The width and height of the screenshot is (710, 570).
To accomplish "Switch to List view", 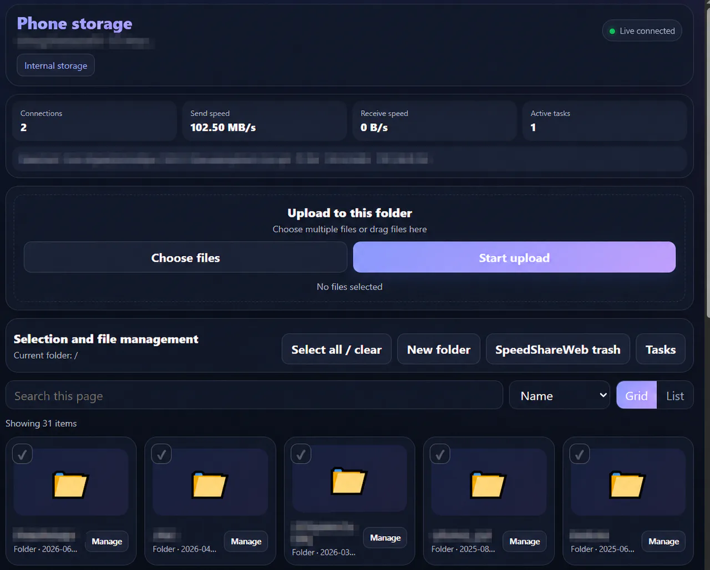I will 675,395.
